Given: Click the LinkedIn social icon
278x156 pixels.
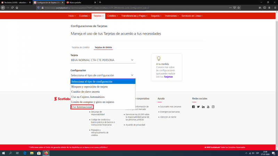Looking at the screenshot, I should point(203,106).
